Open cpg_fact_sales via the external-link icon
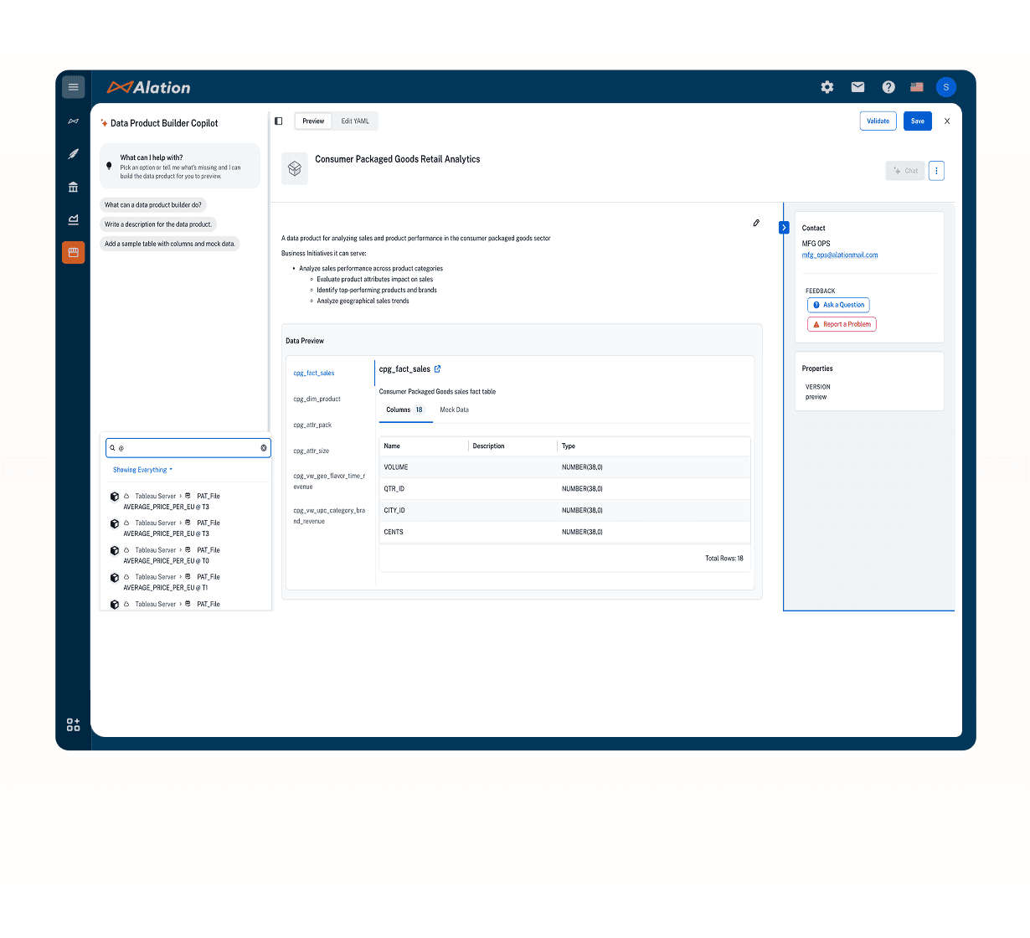1030x938 pixels. 436,368
